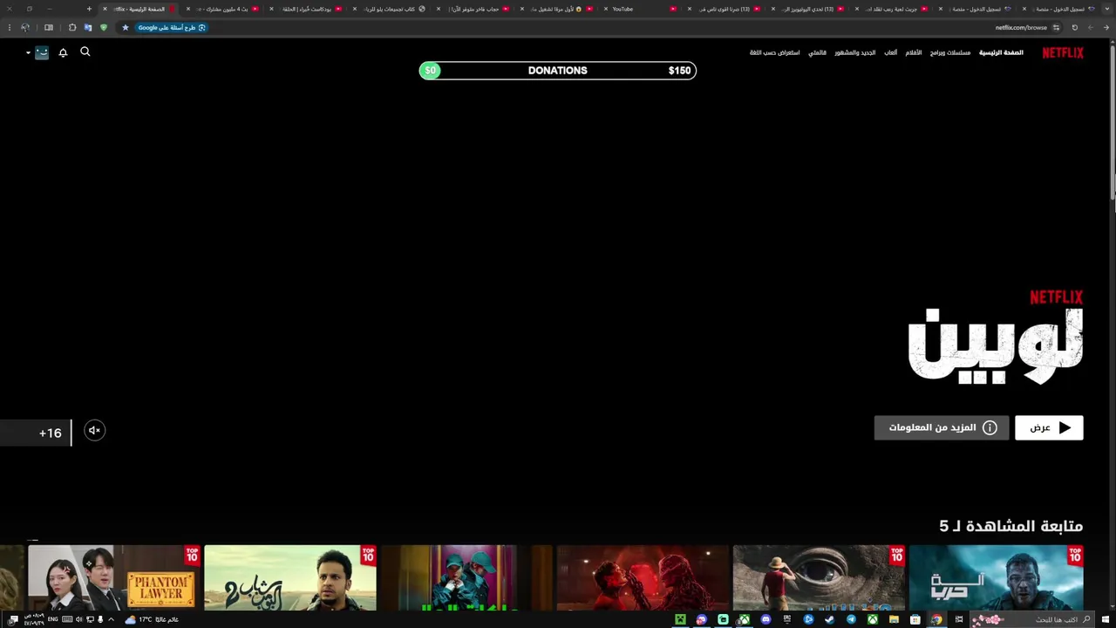This screenshot has height=628, width=1116.
Task: Open the taskbar clock and date
Action: point(35,619)
